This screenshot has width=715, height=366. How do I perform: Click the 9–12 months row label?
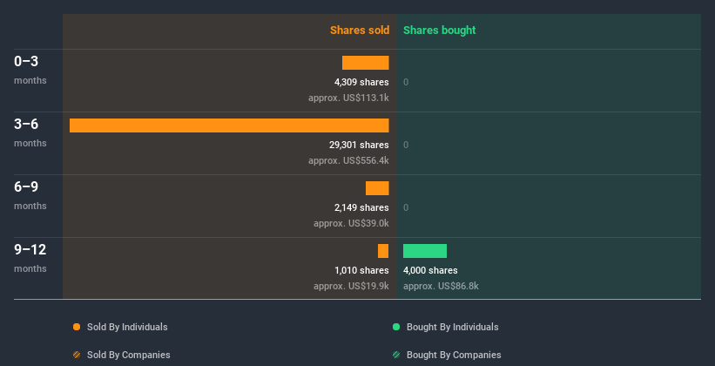coord(30,258)
